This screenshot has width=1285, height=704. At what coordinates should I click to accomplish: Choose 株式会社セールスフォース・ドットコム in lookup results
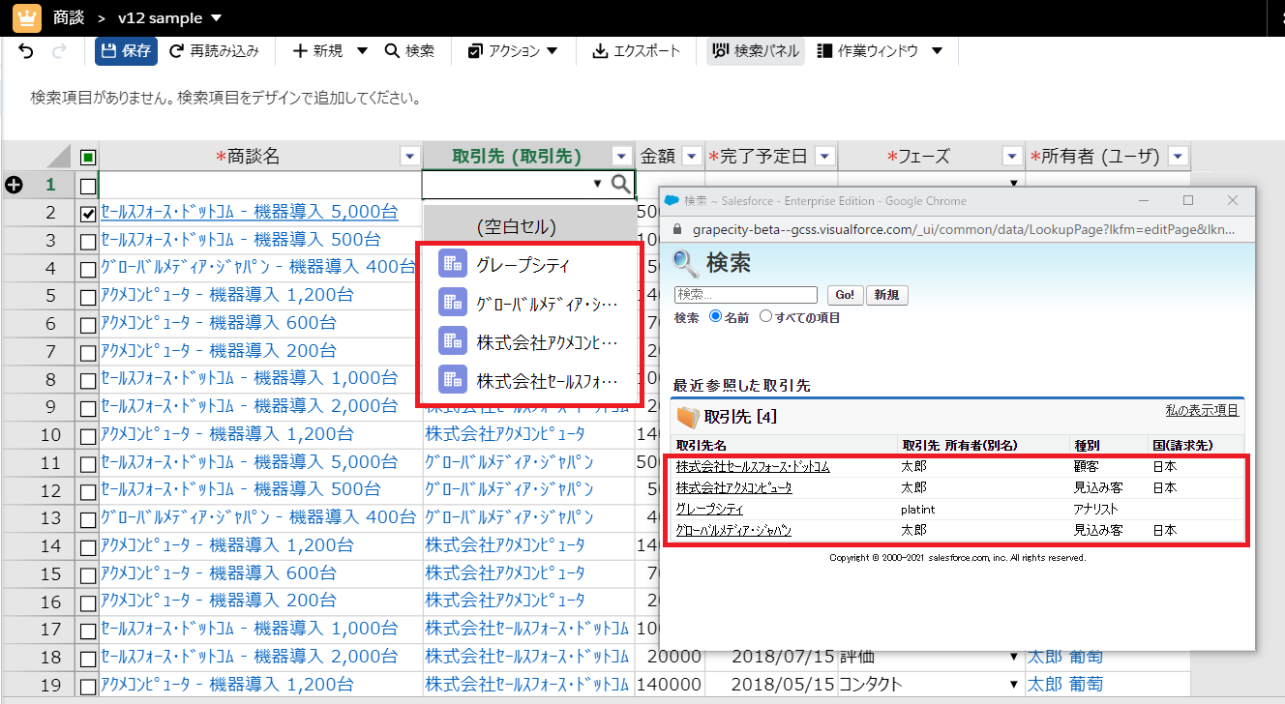(753, 467)
